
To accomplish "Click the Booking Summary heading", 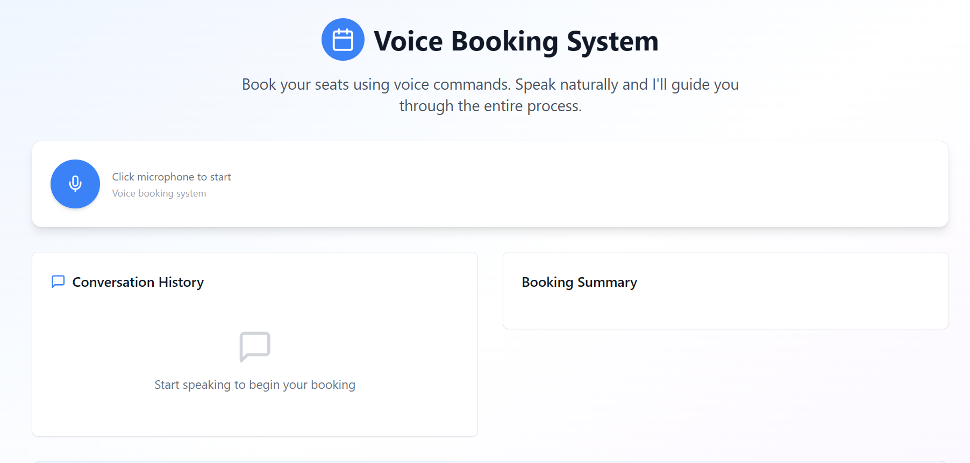I will pyautogui.click(x=579, y=281).
